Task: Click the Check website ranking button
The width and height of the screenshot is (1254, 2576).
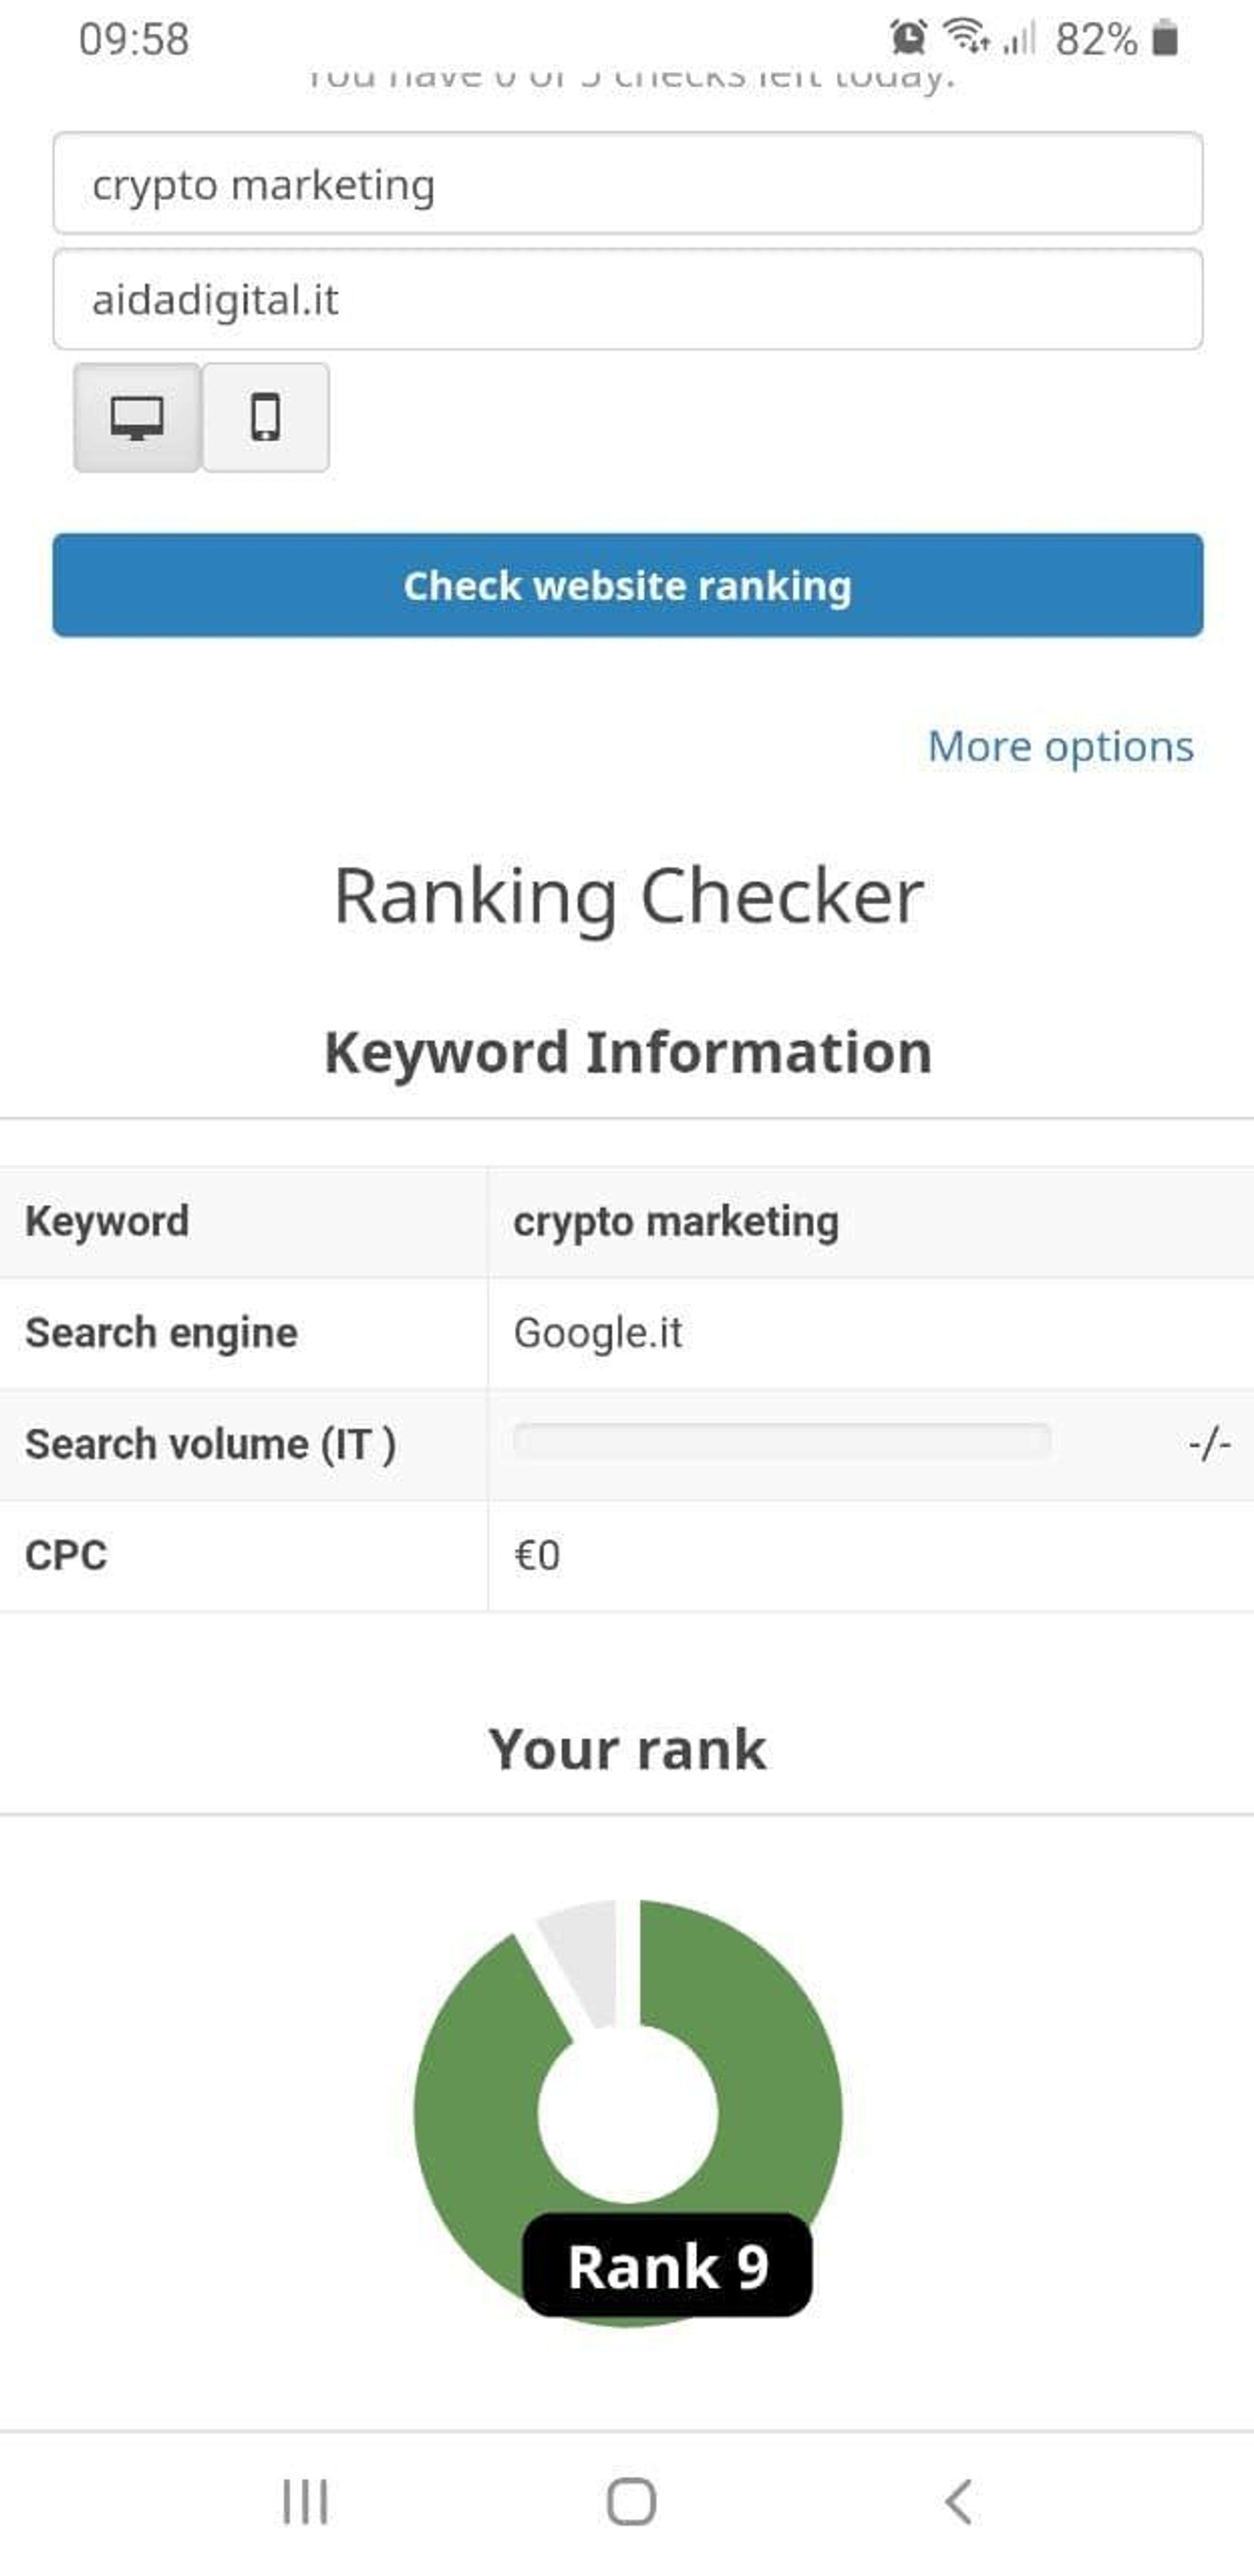Action: click(628, 585)
